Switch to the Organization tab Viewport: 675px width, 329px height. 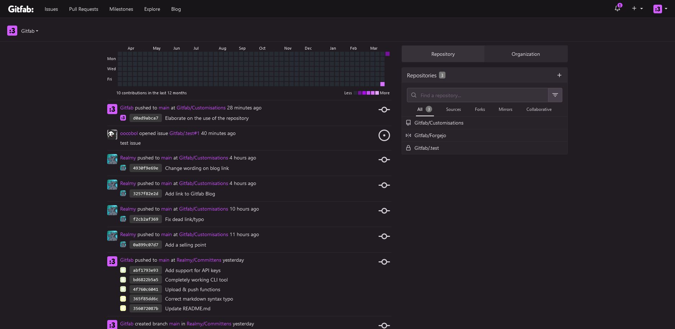tap(526, 54)
